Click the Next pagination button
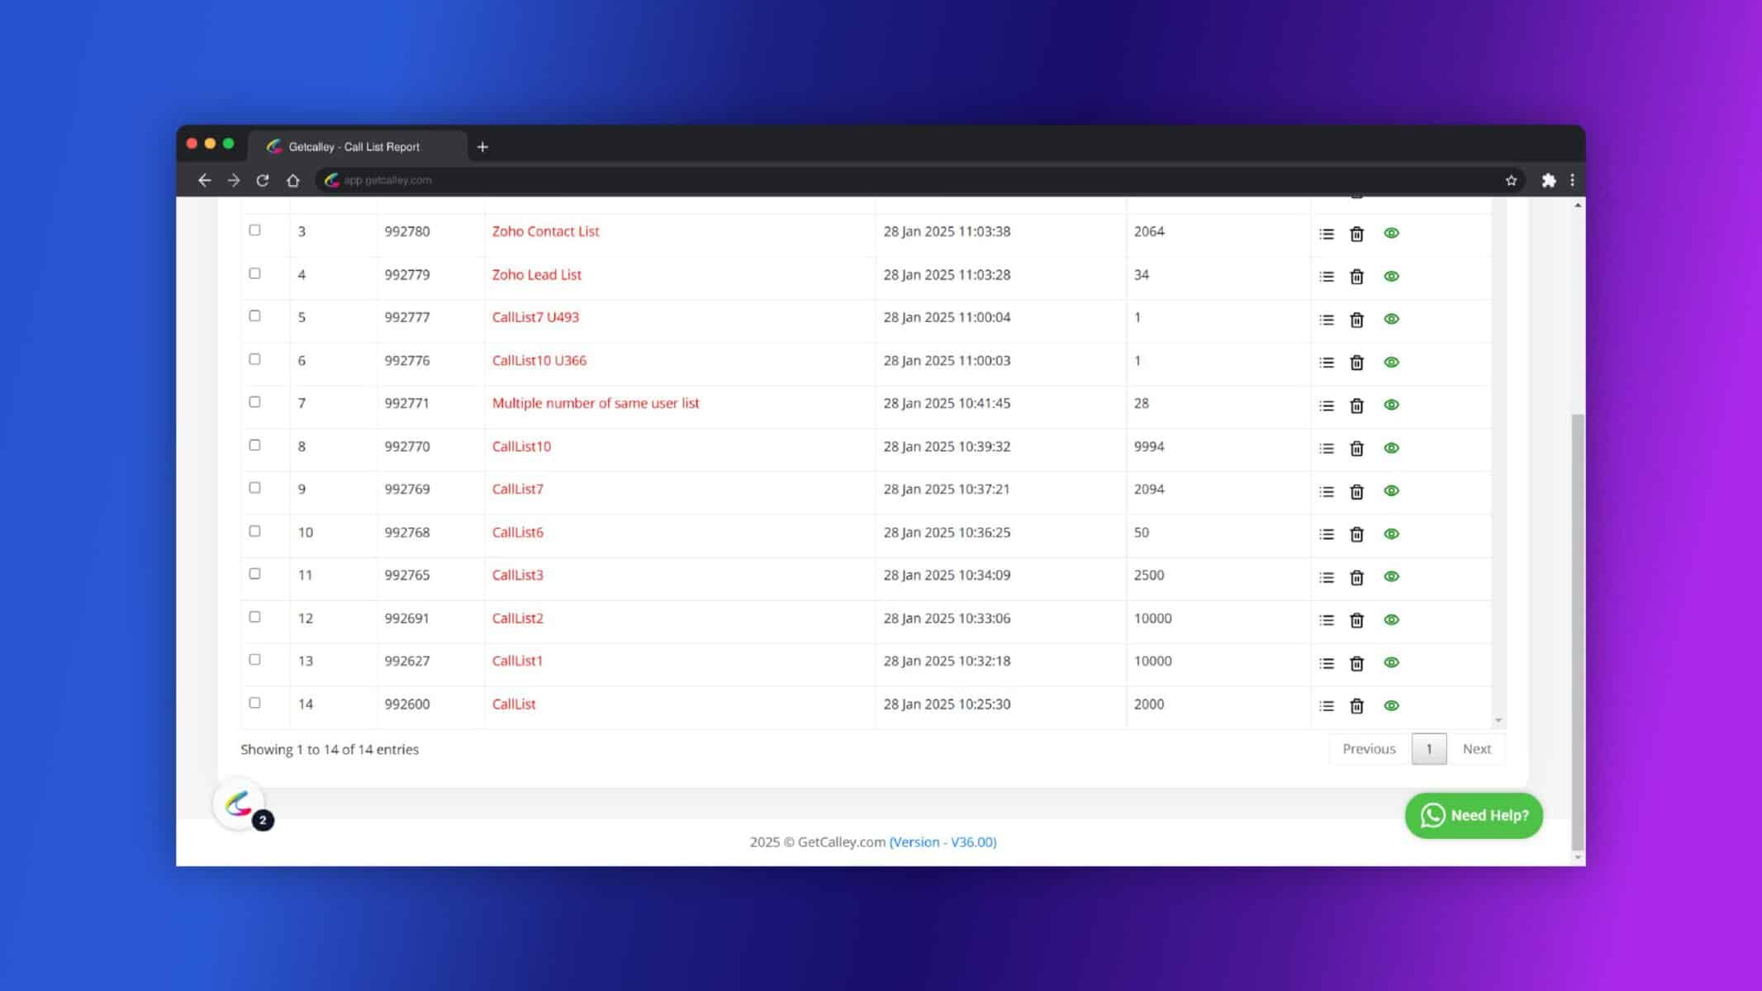This screenshot has height=991, width=1762. tap(1476, 747)
